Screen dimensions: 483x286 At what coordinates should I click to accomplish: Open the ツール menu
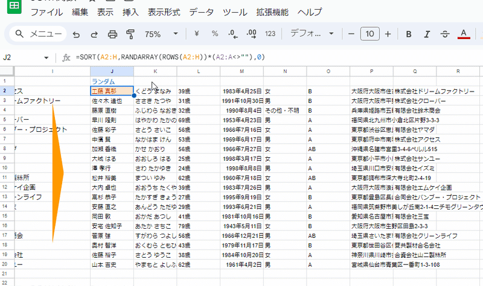pos(235,12)
